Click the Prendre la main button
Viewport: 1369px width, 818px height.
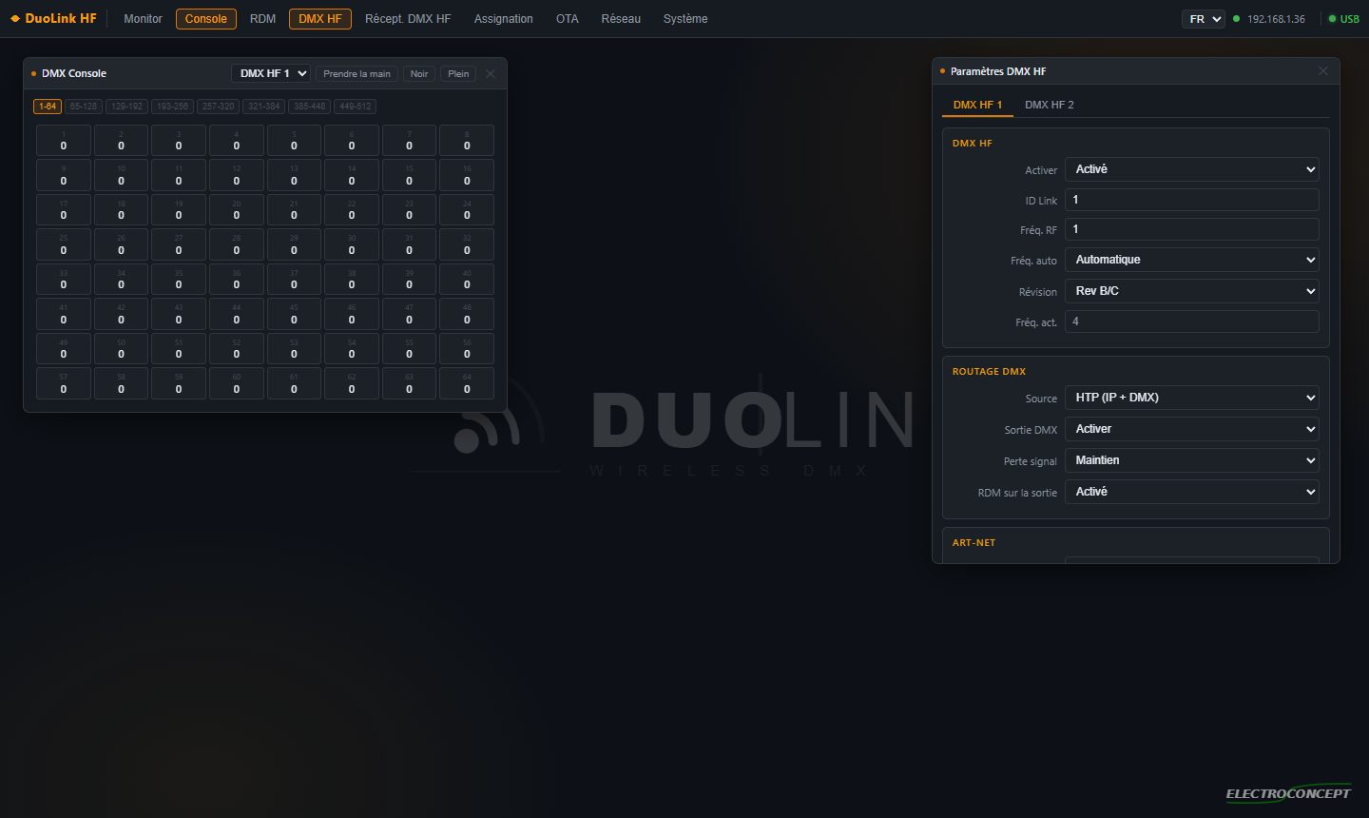coord(357,73)
